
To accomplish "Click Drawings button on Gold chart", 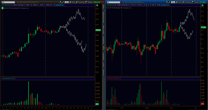I will click(x=80, y=2).
